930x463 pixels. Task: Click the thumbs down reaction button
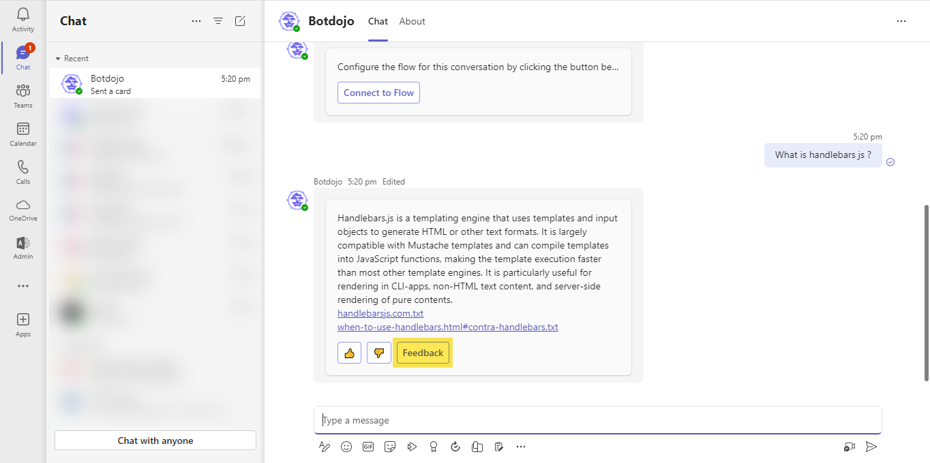pyautogui.click(x=379, y=353)
